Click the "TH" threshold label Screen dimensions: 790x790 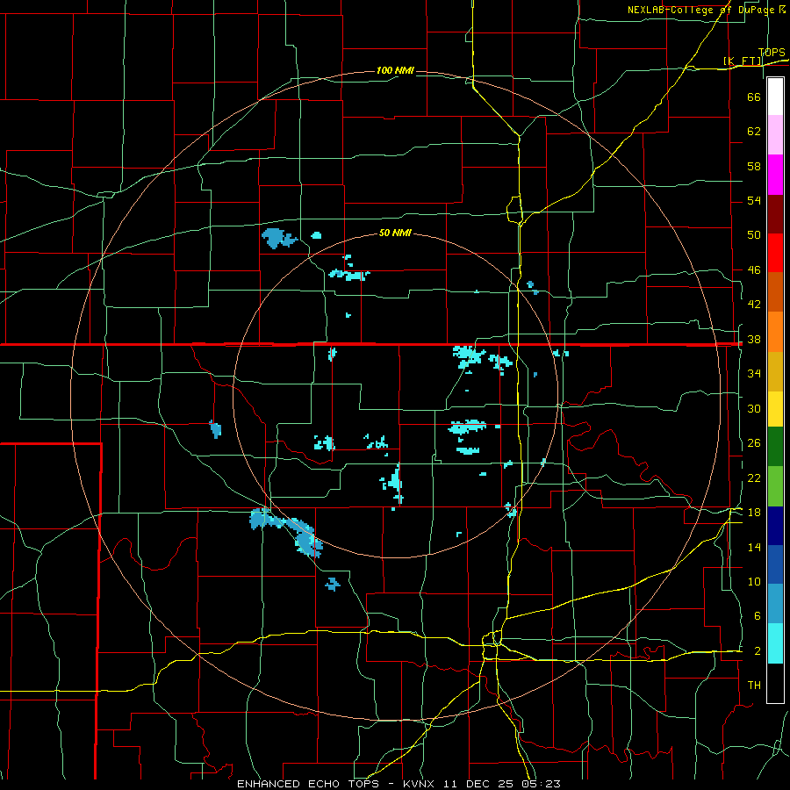pos(754,686)
